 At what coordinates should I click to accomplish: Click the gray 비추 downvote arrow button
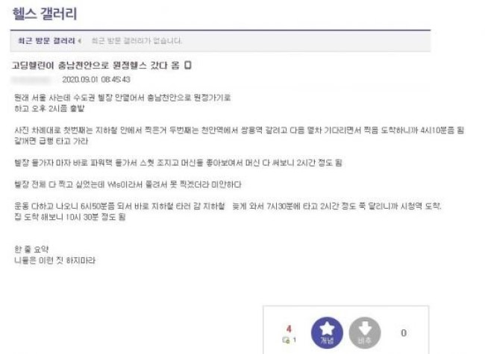click(x=365, y=333)
